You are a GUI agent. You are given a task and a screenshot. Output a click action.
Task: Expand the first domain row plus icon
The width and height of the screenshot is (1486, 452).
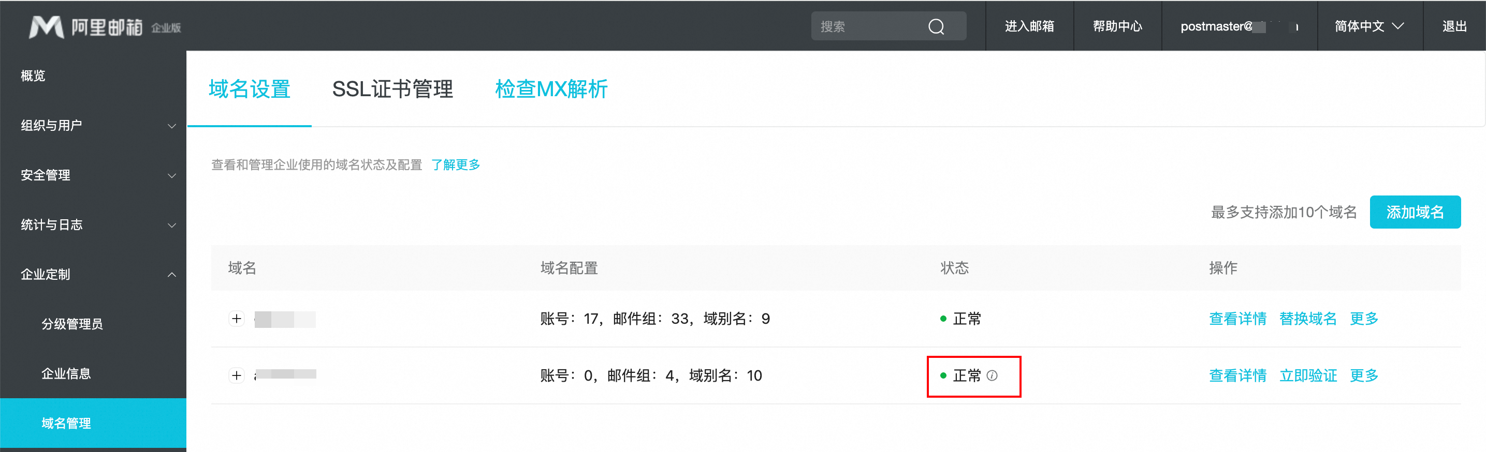tap(237, 319)
